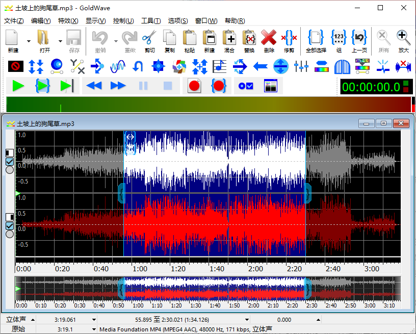This screenshot has height=334, width=416.
Task: Click the fast forward button
Action: point(118,86)
